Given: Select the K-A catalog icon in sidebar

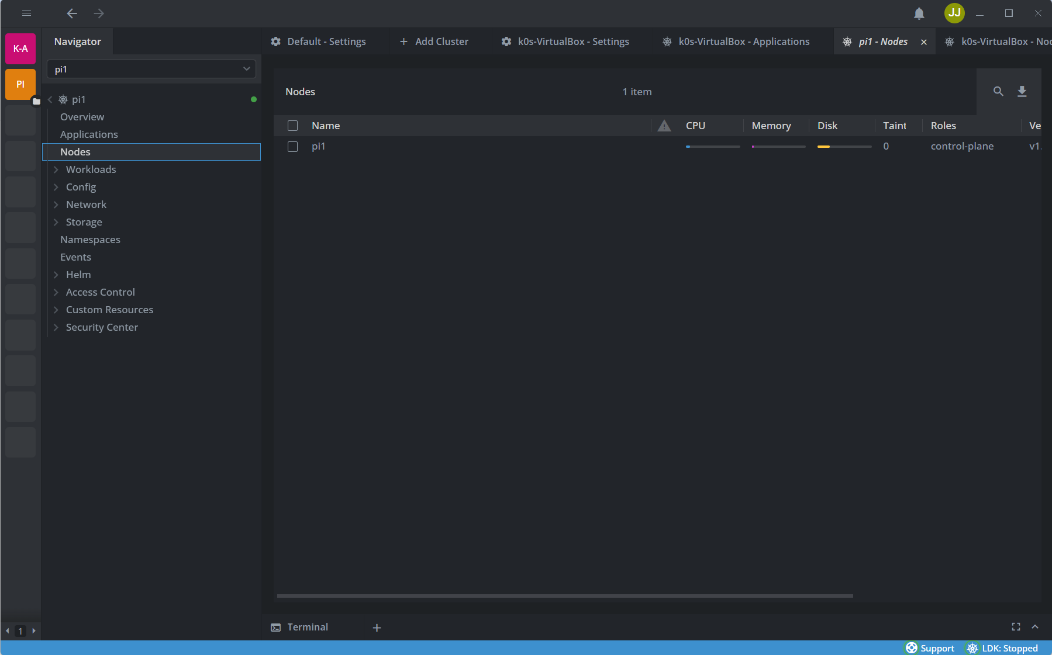Looking at the screenshot, I should [20, 48].
